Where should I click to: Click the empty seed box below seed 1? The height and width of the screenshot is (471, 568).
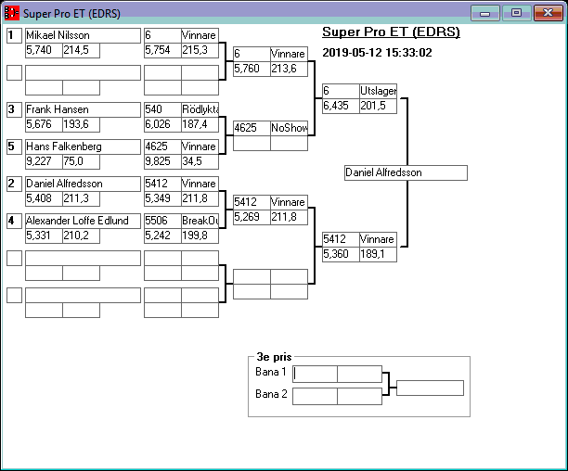click(x=14, y=72)
